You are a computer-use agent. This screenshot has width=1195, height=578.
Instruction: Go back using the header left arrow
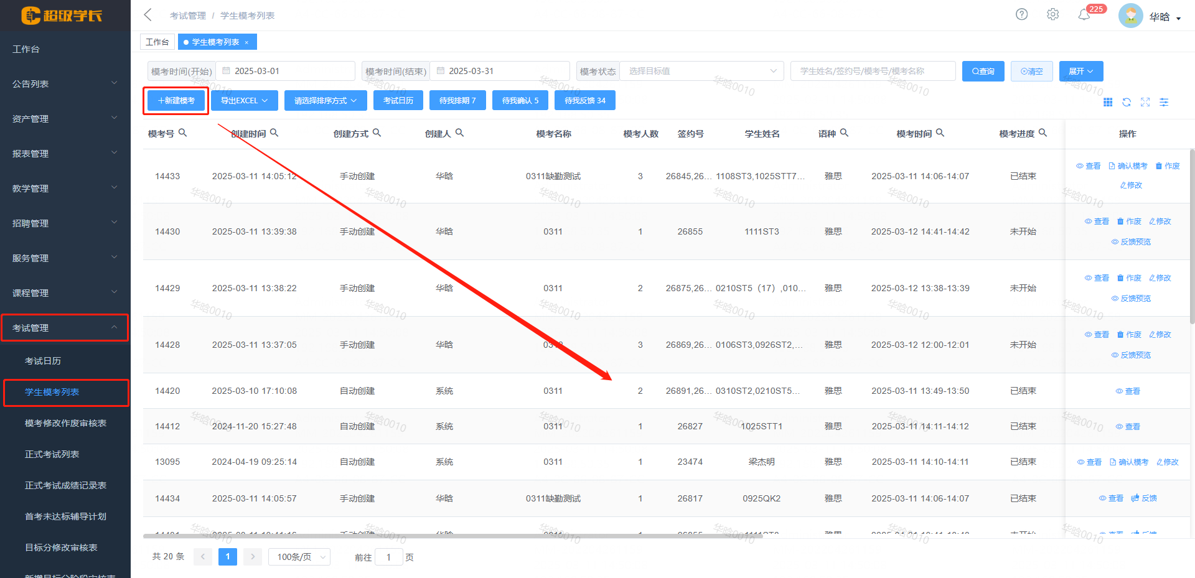click(x=148, y=15)
